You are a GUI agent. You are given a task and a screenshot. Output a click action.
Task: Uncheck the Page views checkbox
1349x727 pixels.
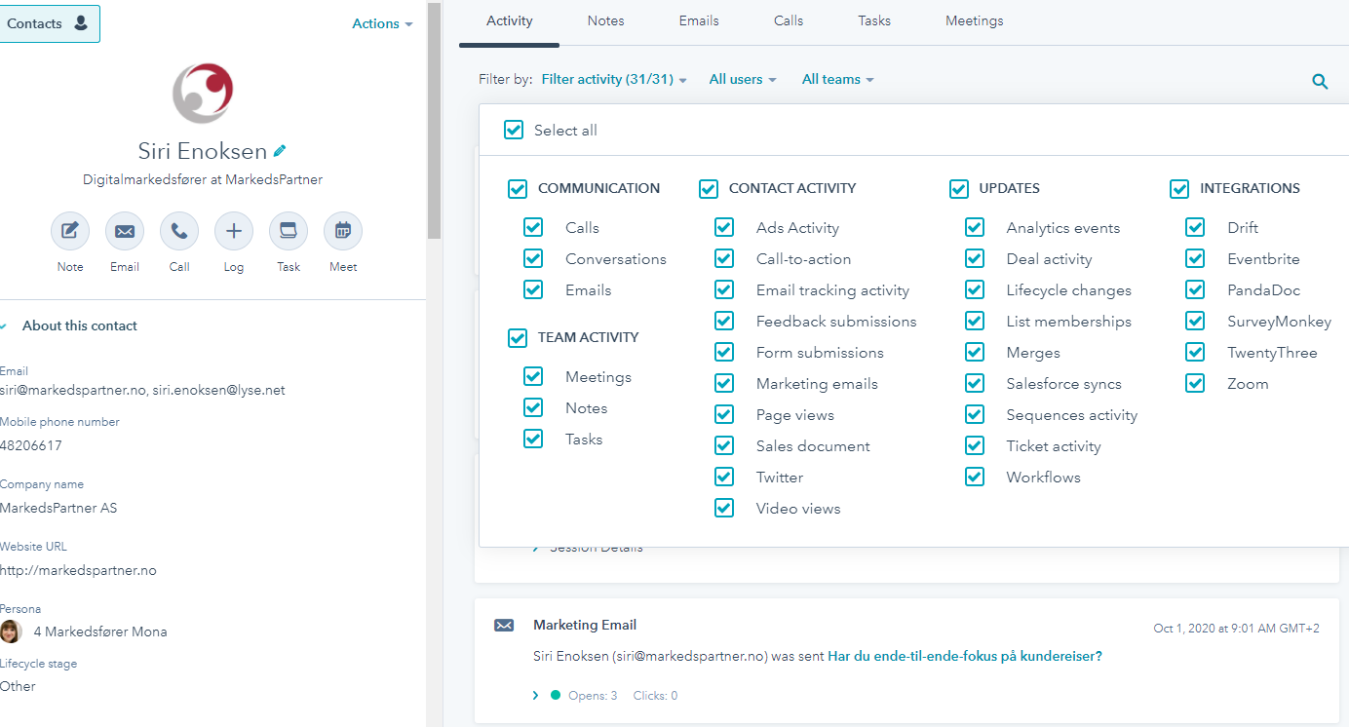click(724, 414)
